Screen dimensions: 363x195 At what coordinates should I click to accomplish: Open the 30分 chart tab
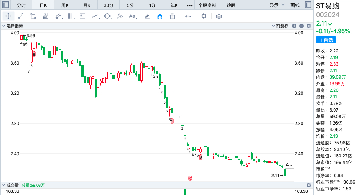109,5
